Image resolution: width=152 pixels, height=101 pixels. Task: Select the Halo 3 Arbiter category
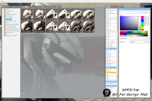click(9, 16)
